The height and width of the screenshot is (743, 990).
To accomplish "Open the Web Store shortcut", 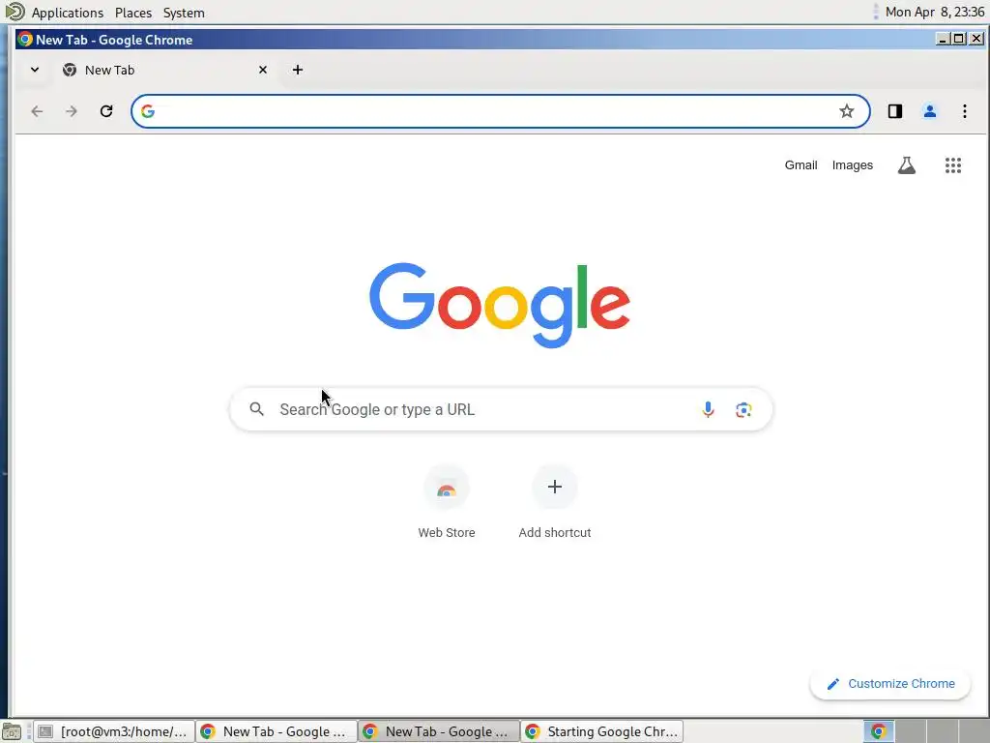I will [x=447, y=502].
